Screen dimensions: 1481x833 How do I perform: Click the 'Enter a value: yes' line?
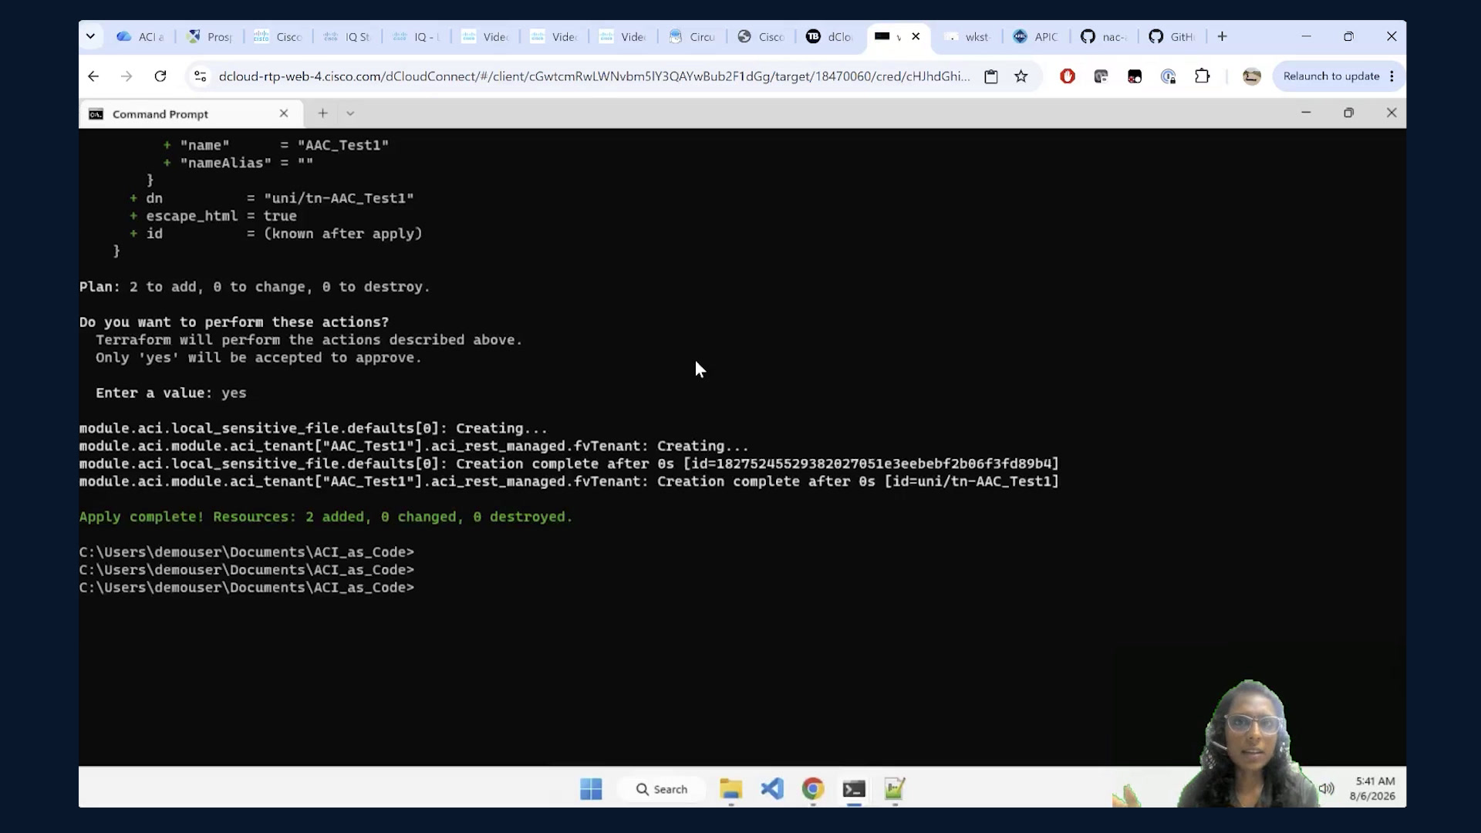point(171,393)
